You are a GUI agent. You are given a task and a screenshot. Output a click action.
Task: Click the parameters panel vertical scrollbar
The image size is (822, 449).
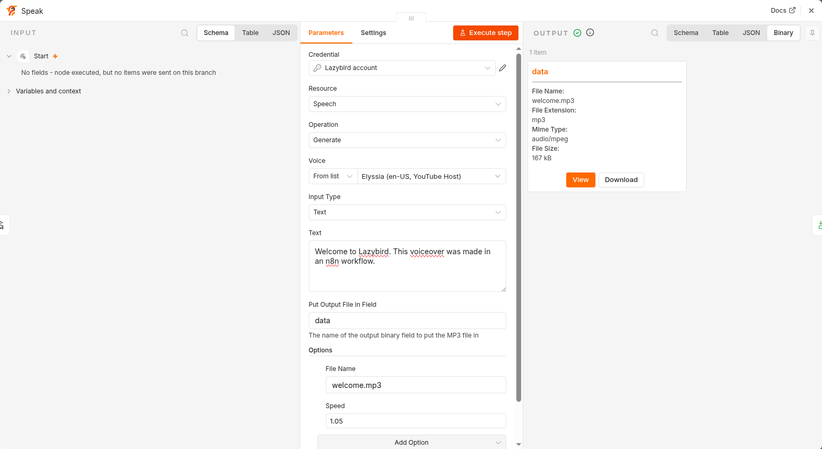(x=518, y=227)
